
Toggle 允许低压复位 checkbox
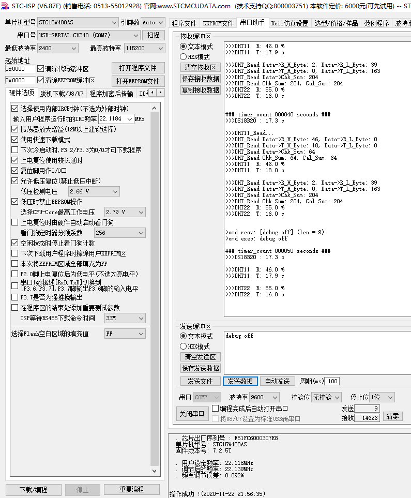(x=14, y=181)
